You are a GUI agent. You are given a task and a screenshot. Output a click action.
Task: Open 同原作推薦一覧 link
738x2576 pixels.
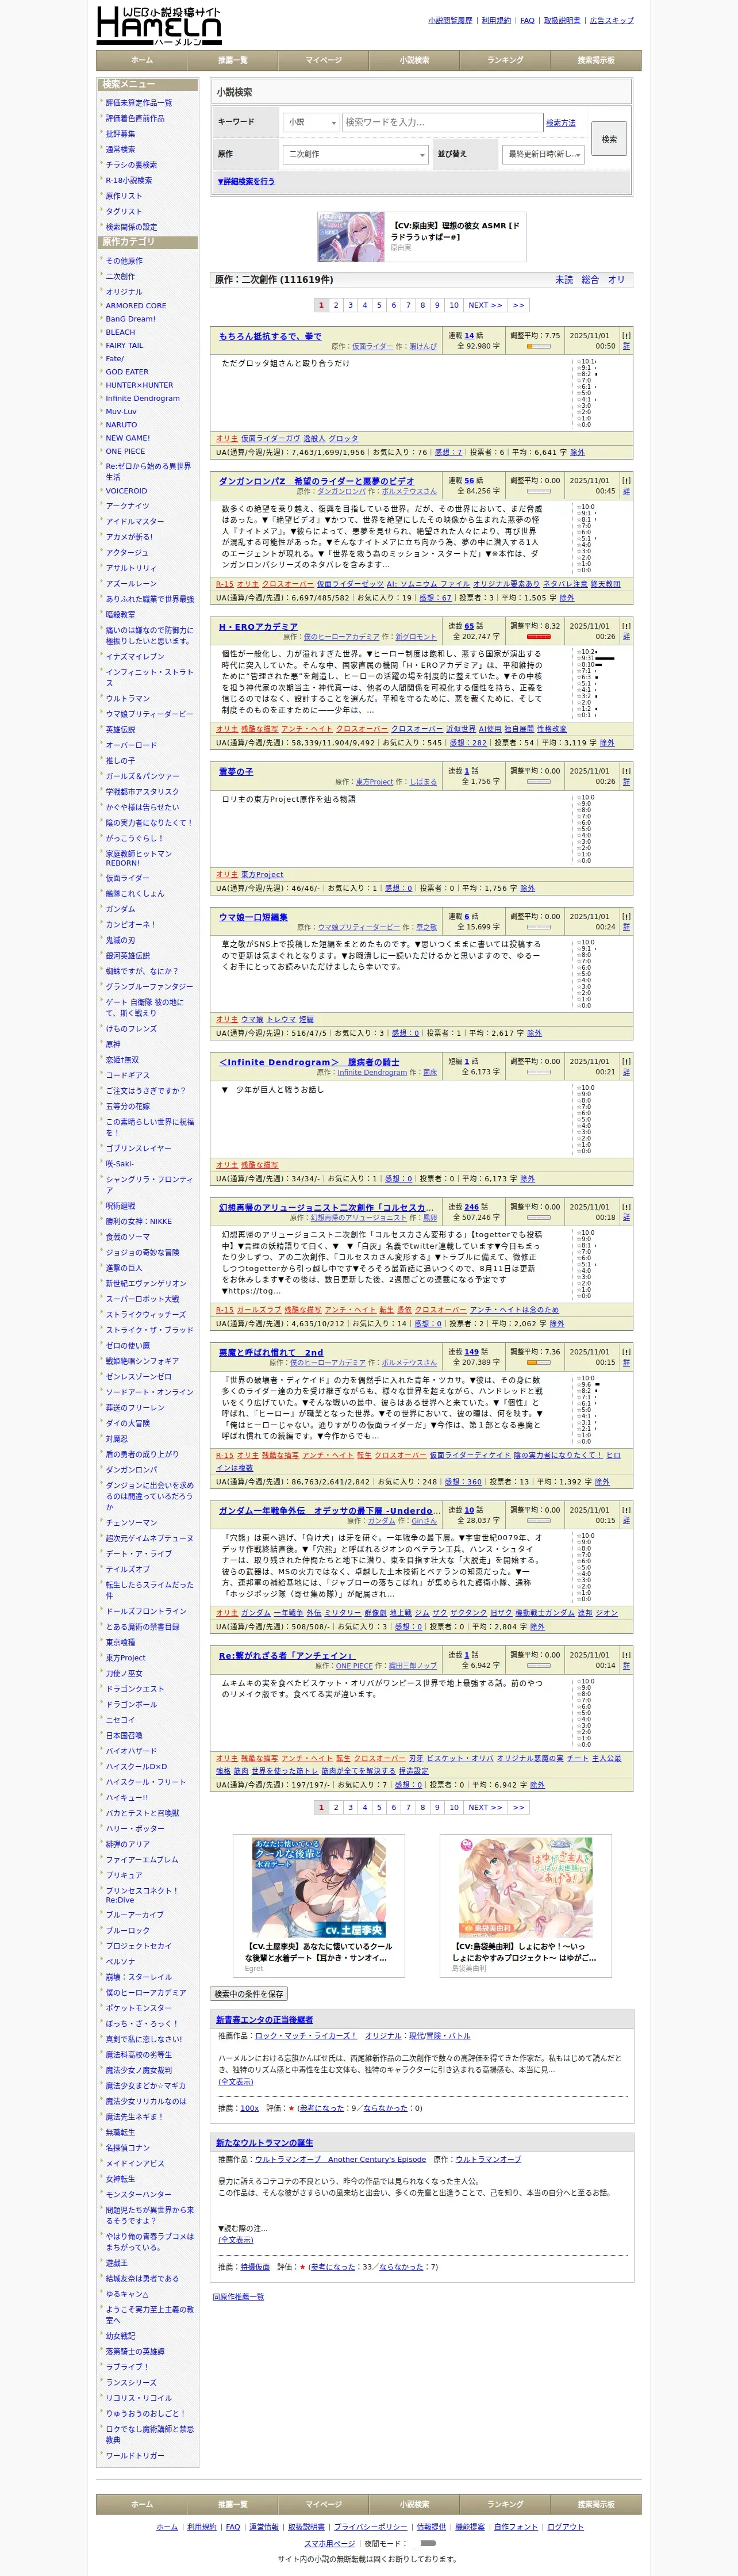pyautogui.click(x=238, y=2297)
